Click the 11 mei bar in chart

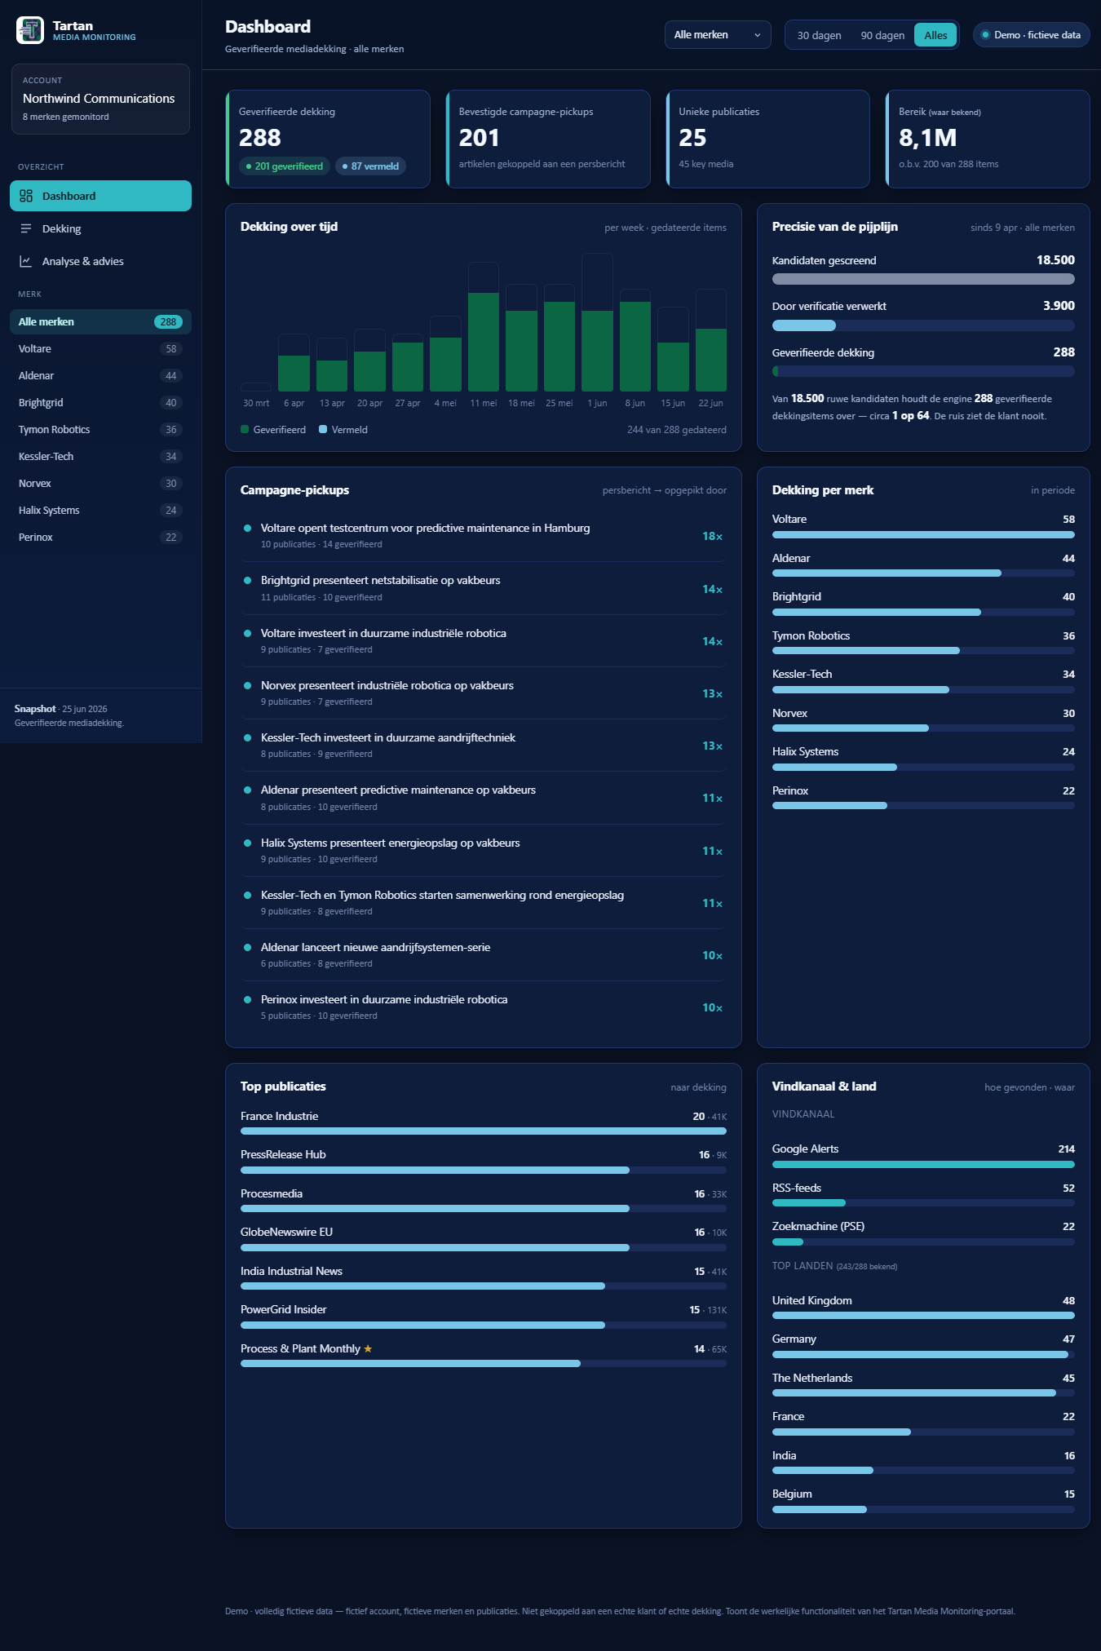pos(484,327)
